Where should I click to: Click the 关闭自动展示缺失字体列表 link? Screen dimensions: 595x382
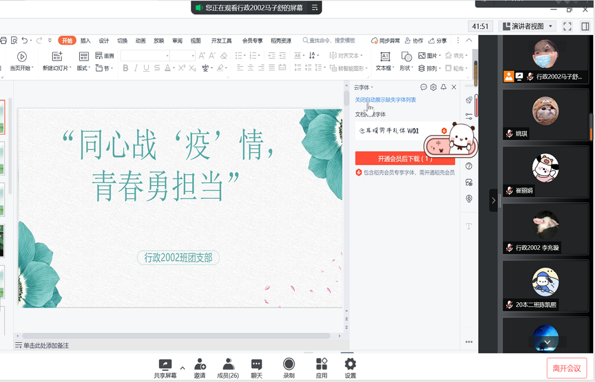click(386, 100)
